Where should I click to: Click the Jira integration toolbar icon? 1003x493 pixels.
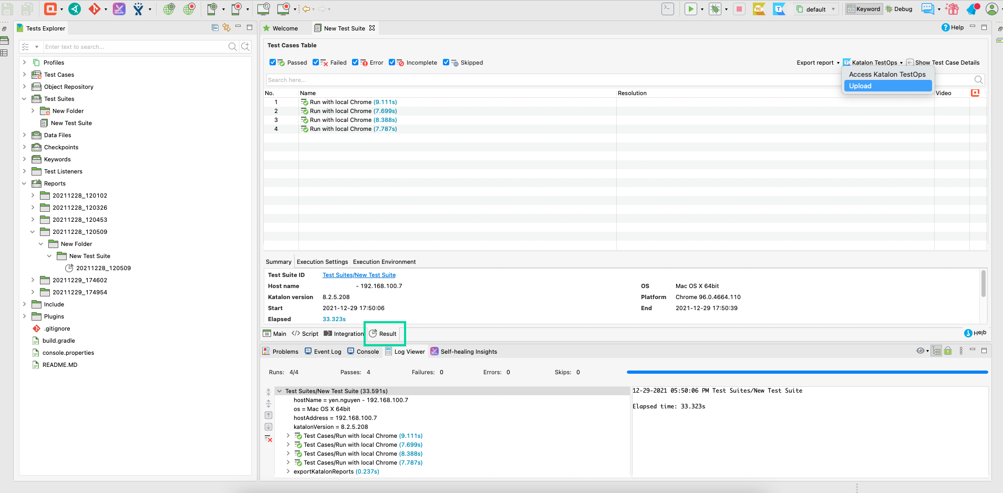point(138,9)
